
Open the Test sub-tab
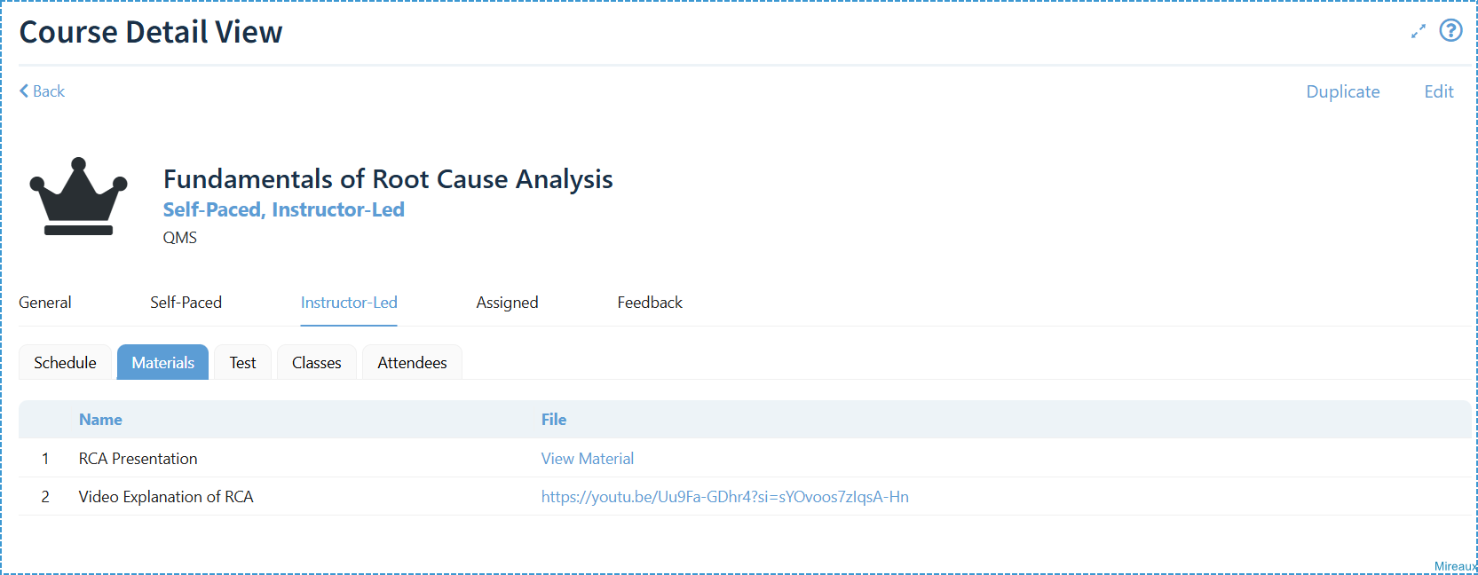[x=242, y=362]
